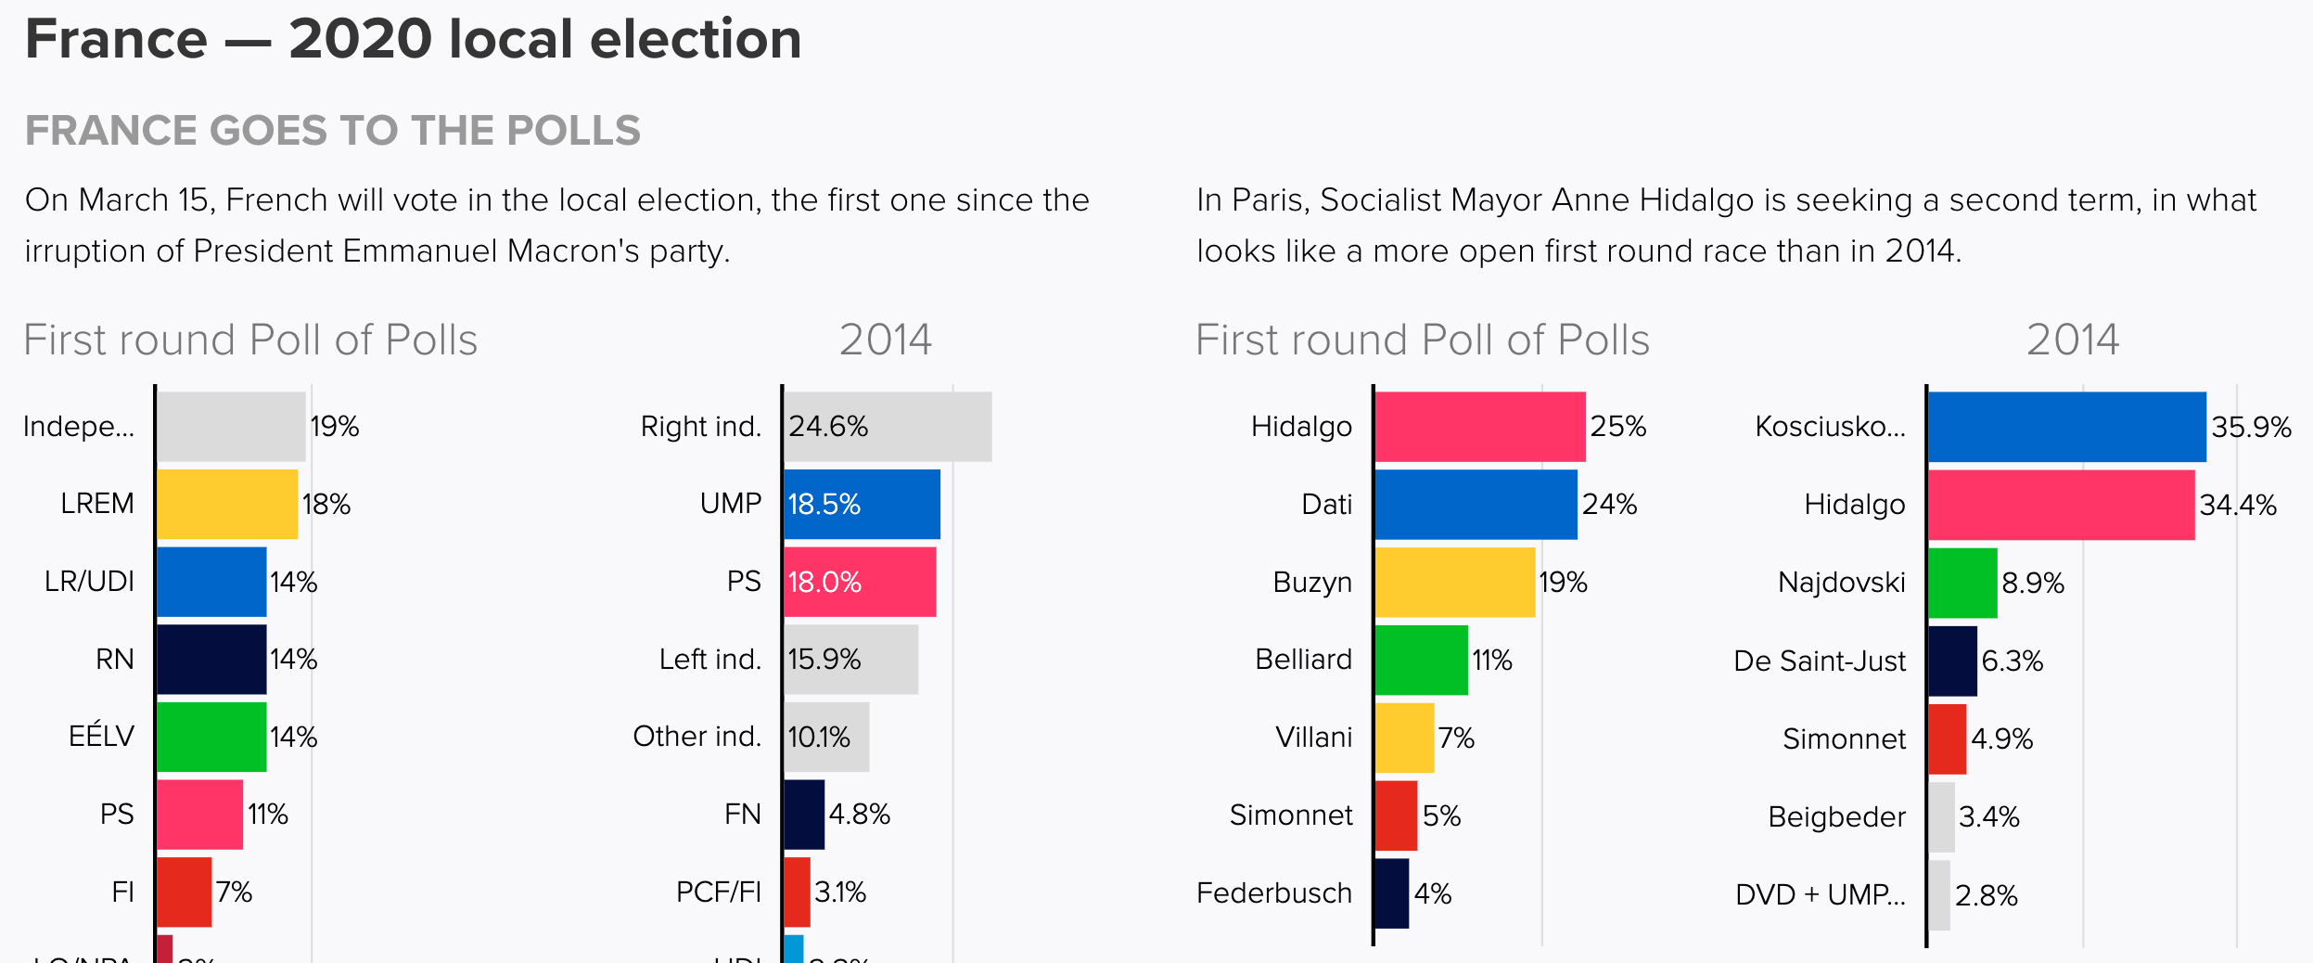Select the red Simonnet 5% bar
Viewport: 2313px width, 963px height.
1396,815
